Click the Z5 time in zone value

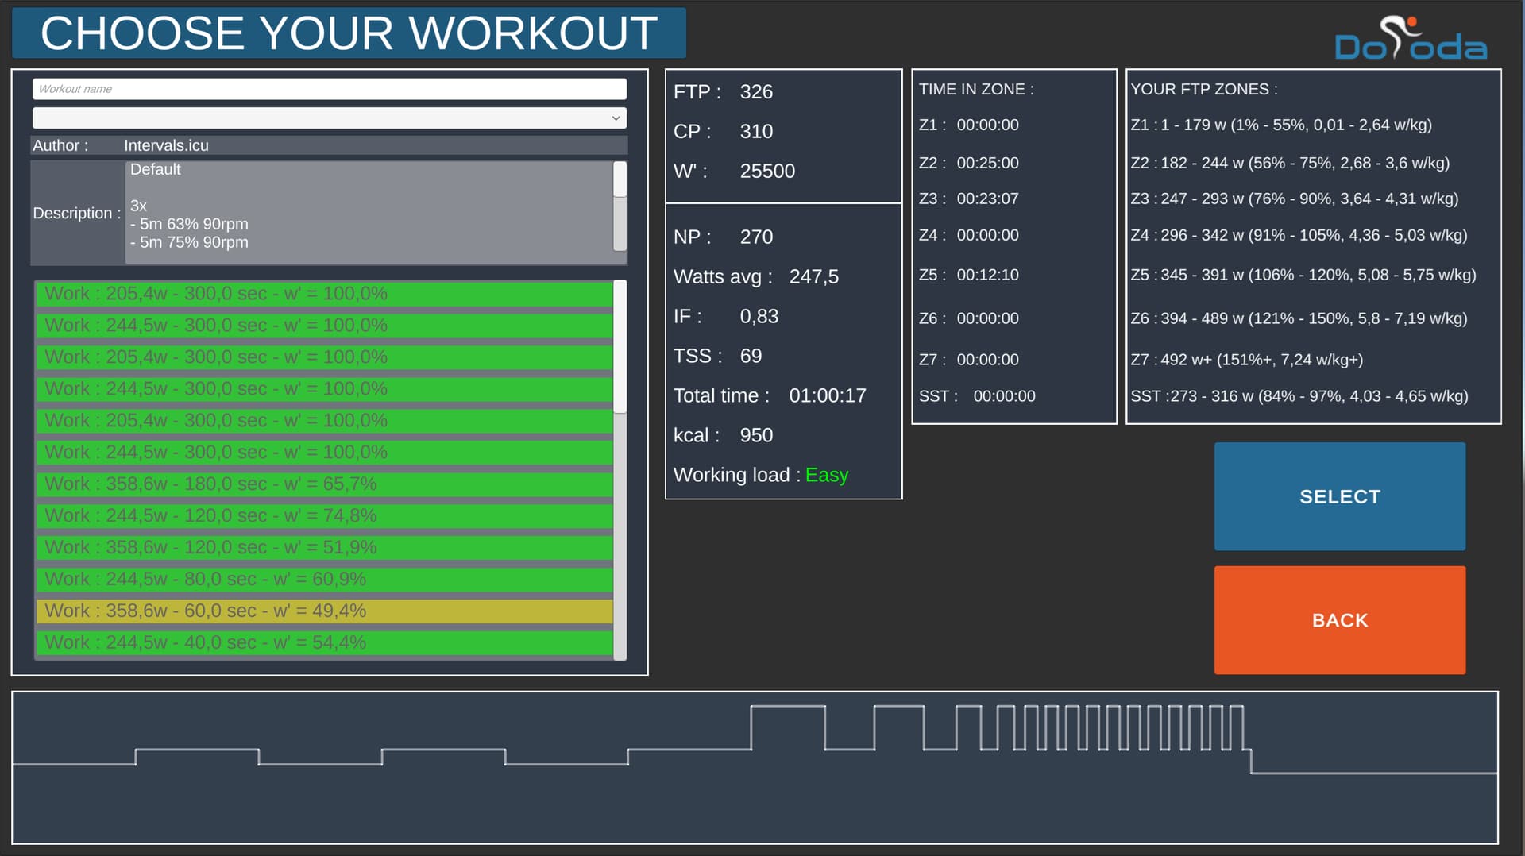pos(987,275)
